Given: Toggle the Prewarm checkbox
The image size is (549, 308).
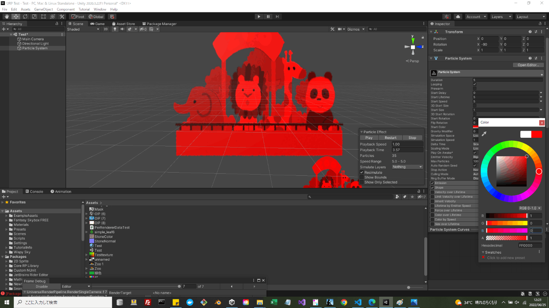Looking at the screenshot, I should 474,88.
